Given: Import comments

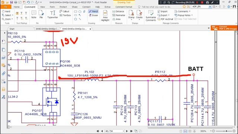Looking at the screenshot, I should 163,12.
